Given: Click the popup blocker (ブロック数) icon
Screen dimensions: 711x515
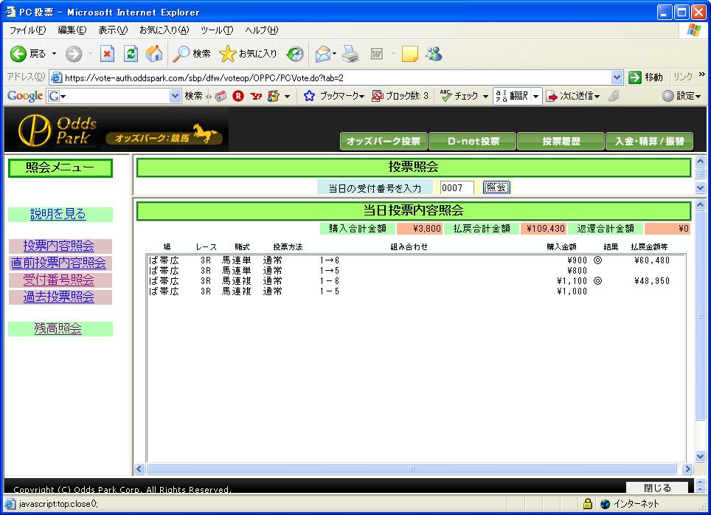Looking at the screenshot, I should click(x=377, y=96).
